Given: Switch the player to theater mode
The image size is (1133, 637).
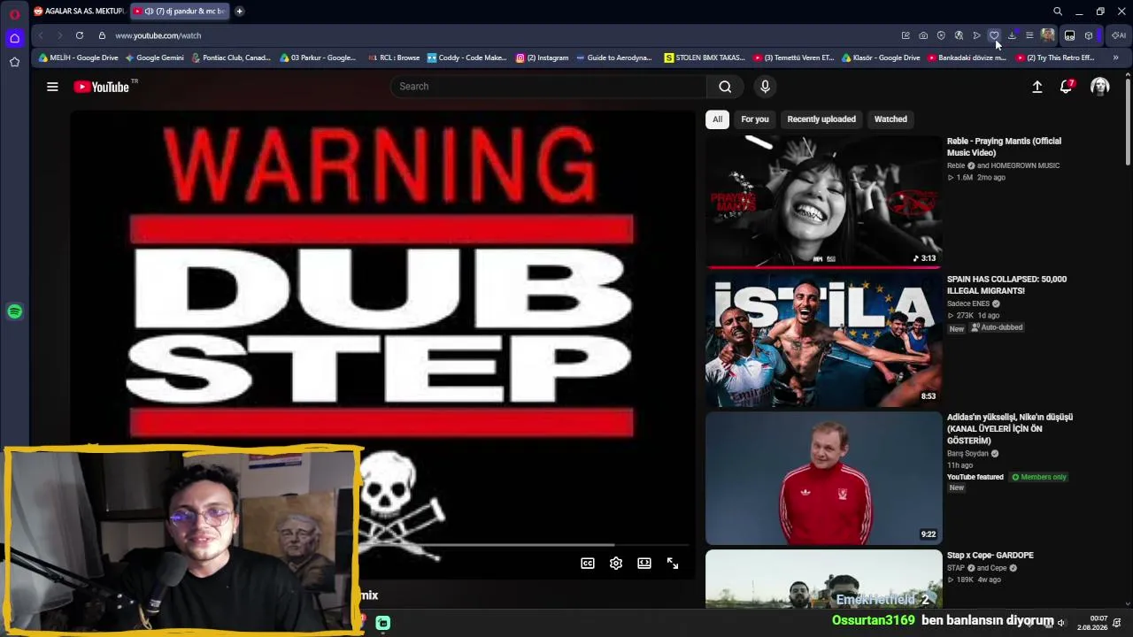Looking at the screenshot, I should [x=644, y=564].
